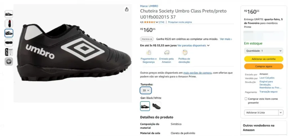Check 'Comprar este item como presente'

[246, 99]
